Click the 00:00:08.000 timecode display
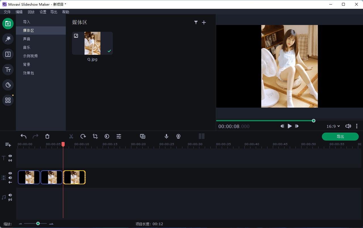This screenshot has height=228, width=363. click(x=234, y=126)
